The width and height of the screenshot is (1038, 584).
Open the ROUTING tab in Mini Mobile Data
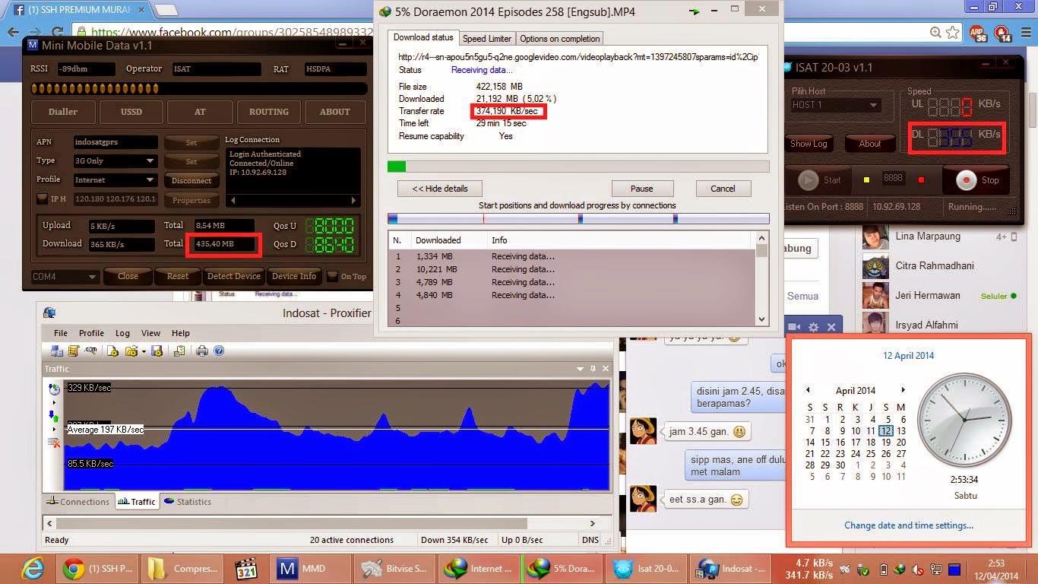click(269, 112)
